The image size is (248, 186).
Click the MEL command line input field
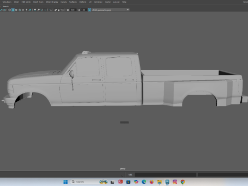pyautogui.click(x=165, y=175)
